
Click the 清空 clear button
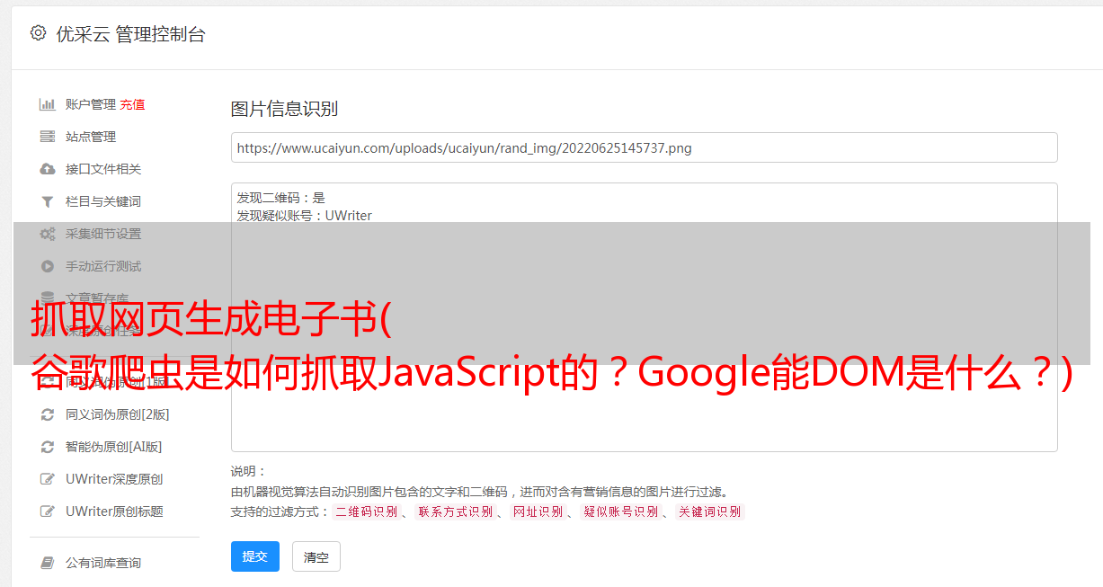[316, 556]
